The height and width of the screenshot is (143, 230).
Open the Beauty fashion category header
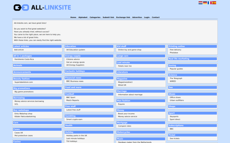click(38, 79)
